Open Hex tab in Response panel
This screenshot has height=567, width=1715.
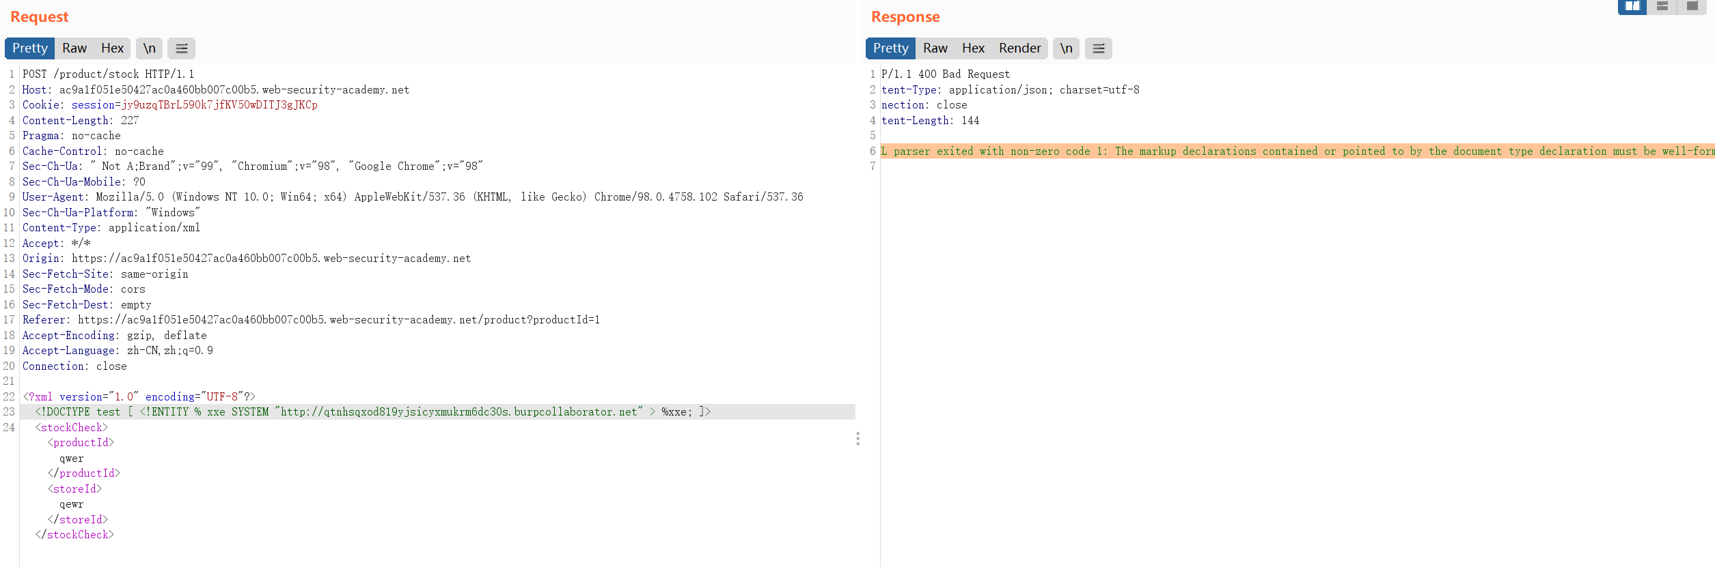point(973,48)
